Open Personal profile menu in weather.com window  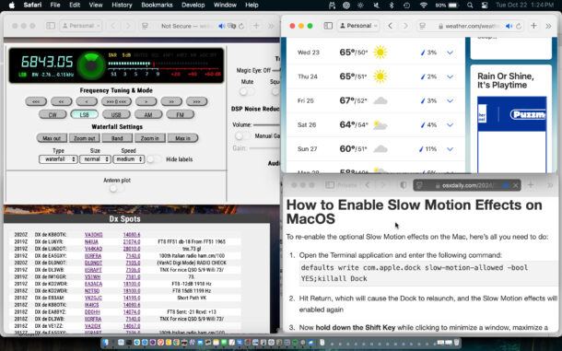click(358, 26)
